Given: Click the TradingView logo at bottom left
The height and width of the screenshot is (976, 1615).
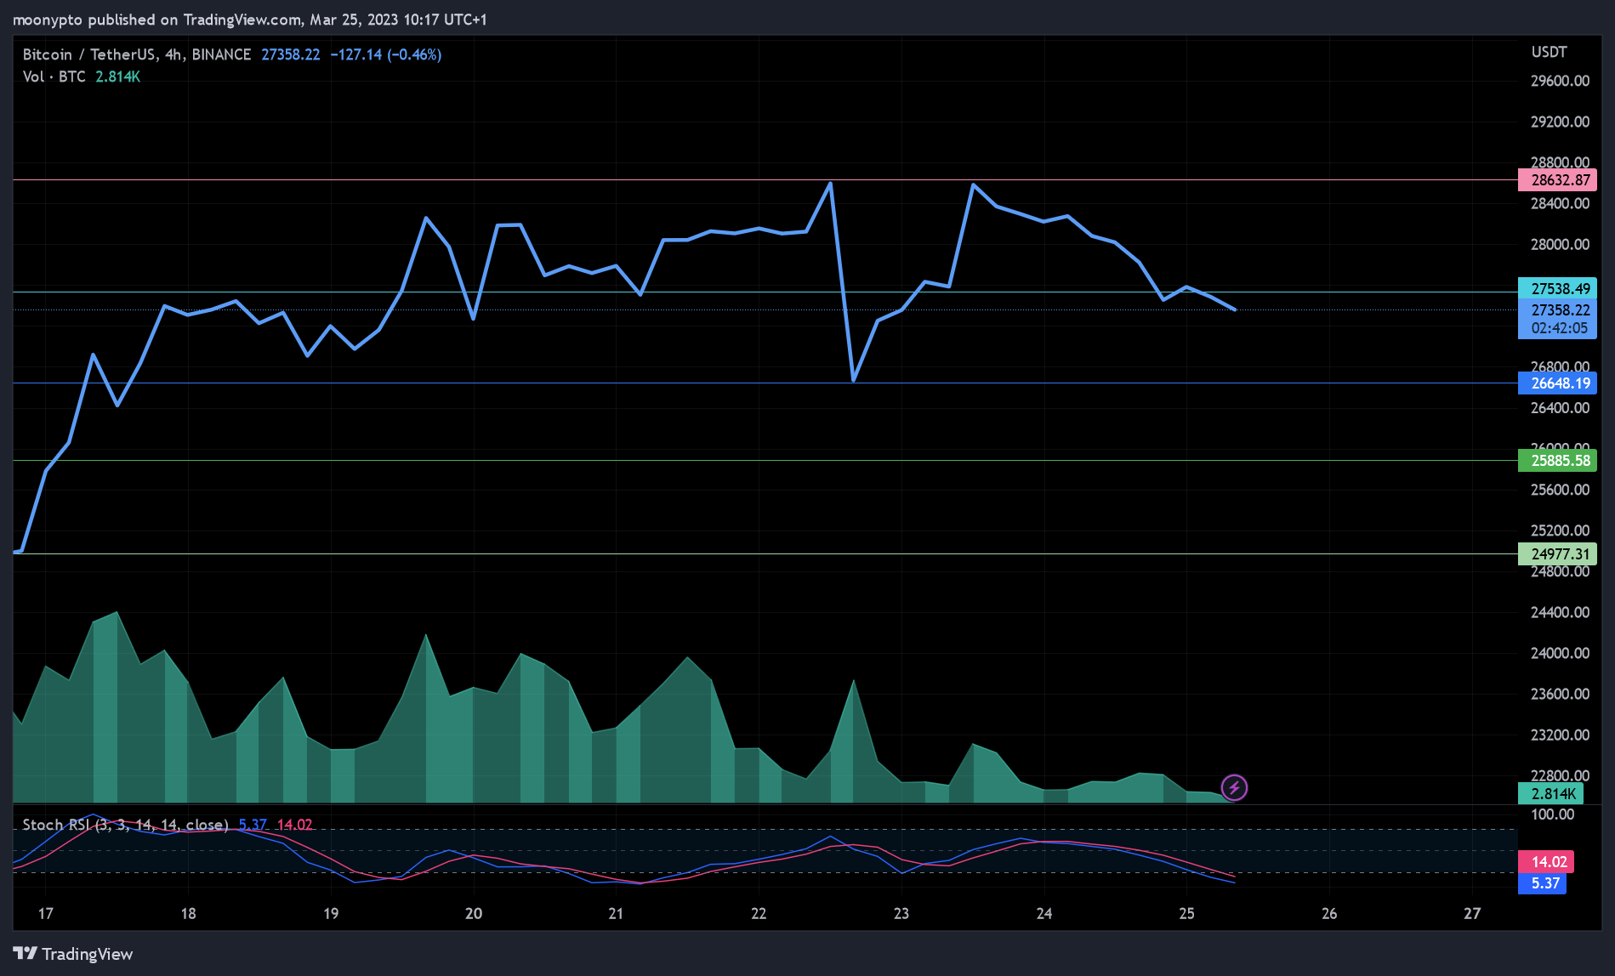Looking at the screenshot, I should tap(73, 954).
